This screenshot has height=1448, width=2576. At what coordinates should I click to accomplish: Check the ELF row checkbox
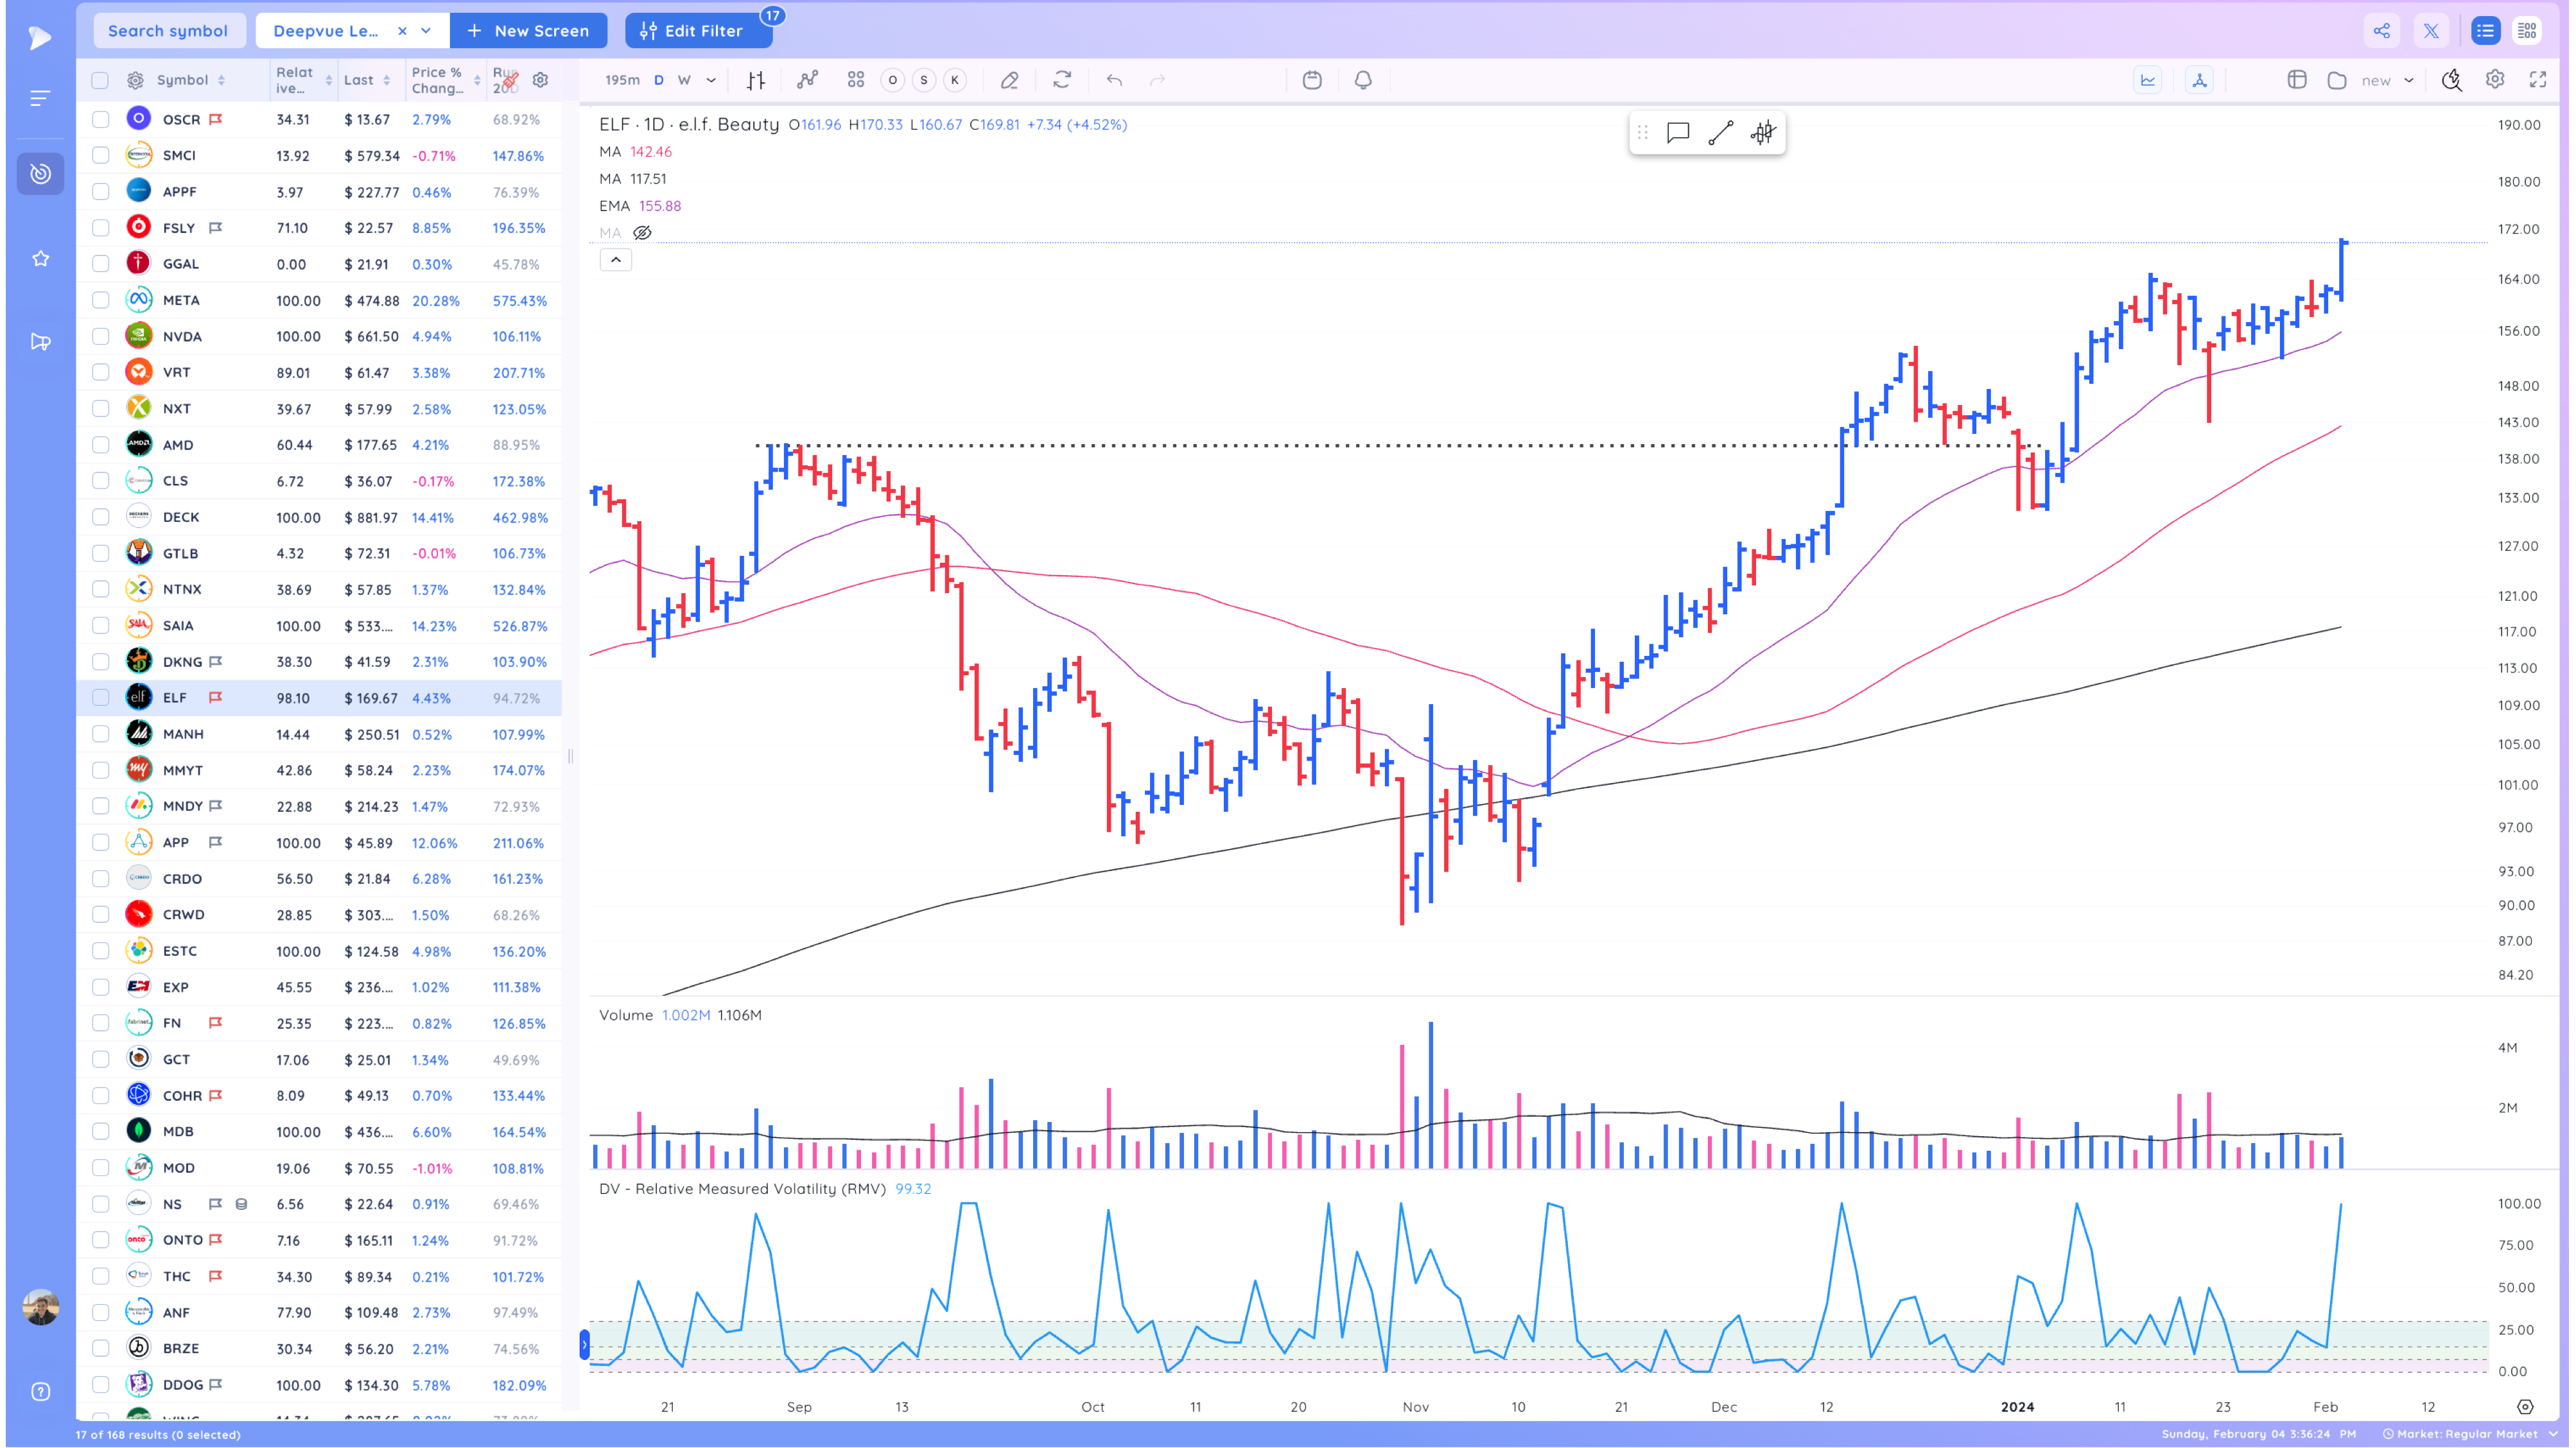(100, 698)
